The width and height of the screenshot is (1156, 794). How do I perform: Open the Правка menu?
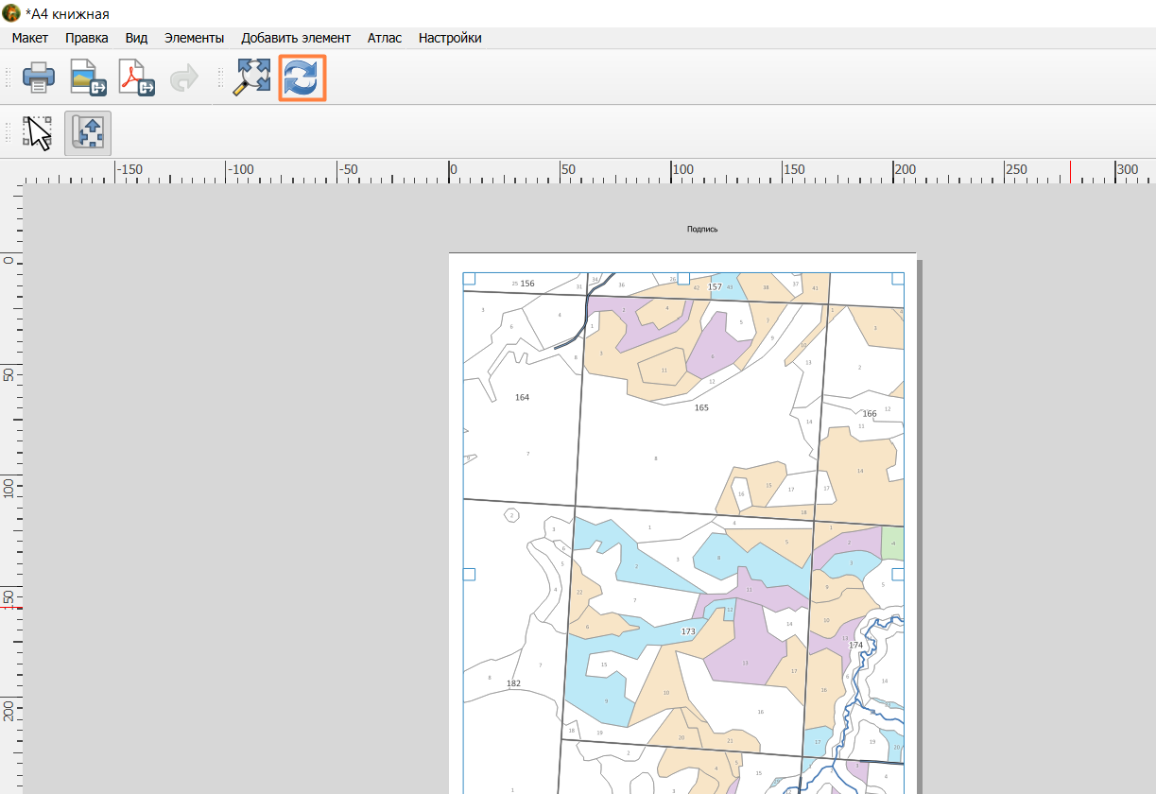87,38
